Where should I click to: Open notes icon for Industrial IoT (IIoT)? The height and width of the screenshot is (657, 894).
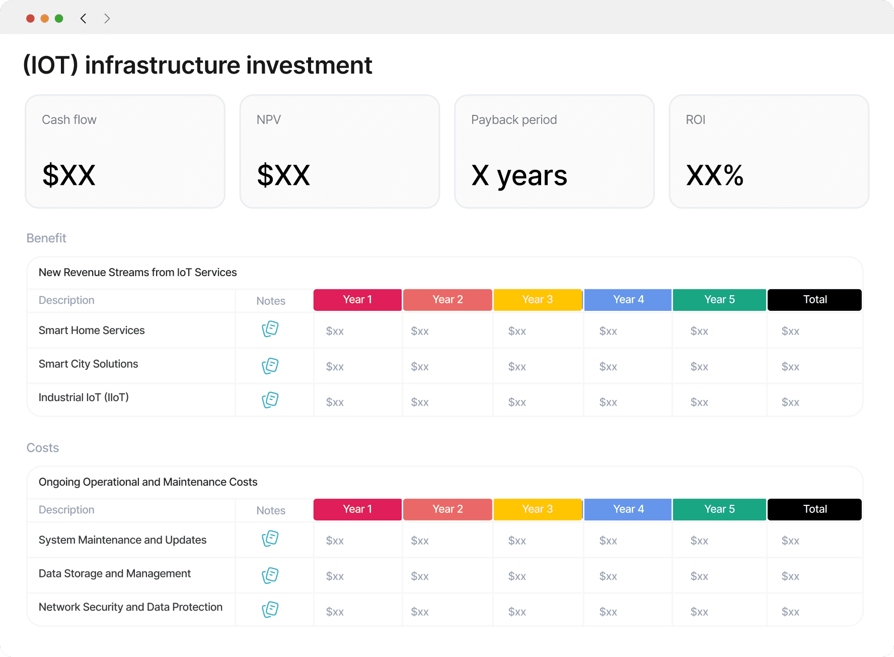pos(270,400)
